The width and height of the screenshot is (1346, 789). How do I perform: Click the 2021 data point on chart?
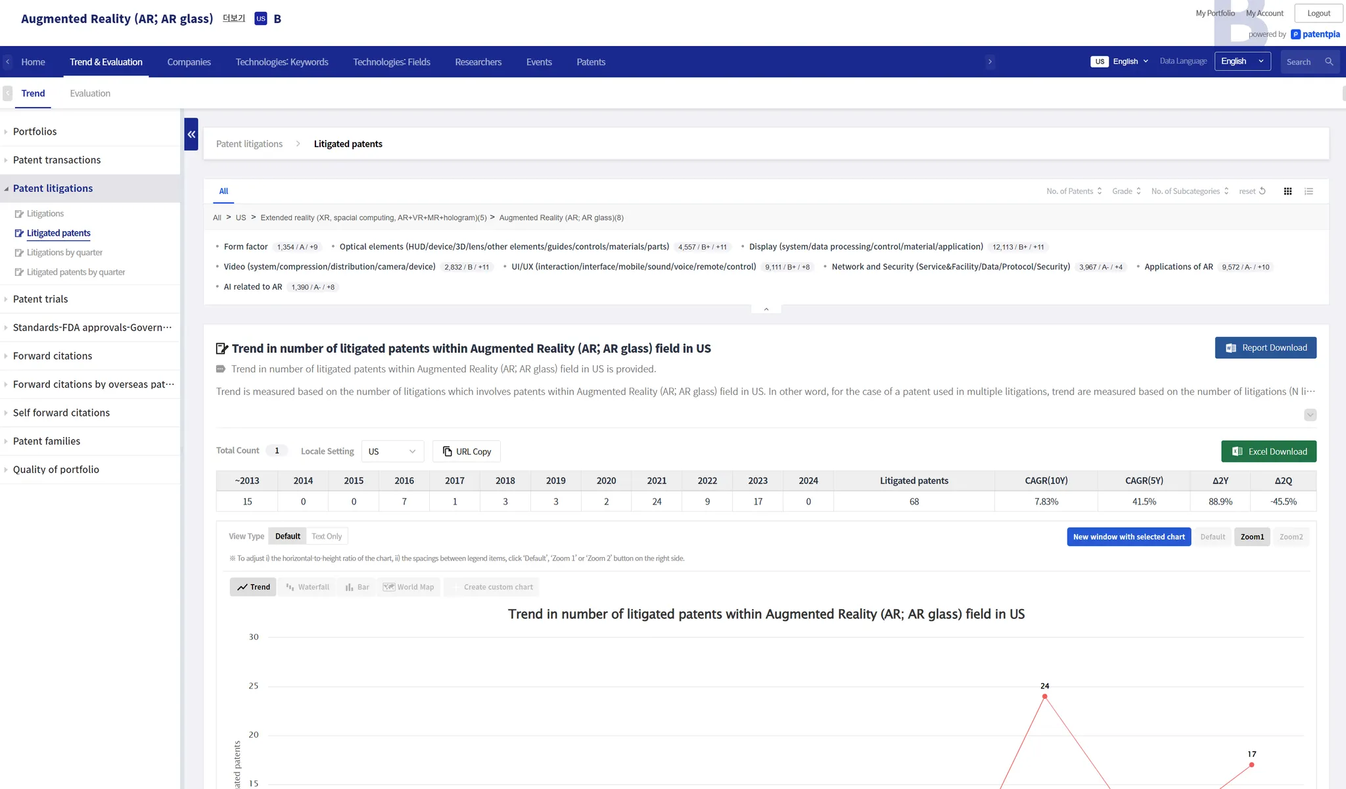coord(1044,696)
